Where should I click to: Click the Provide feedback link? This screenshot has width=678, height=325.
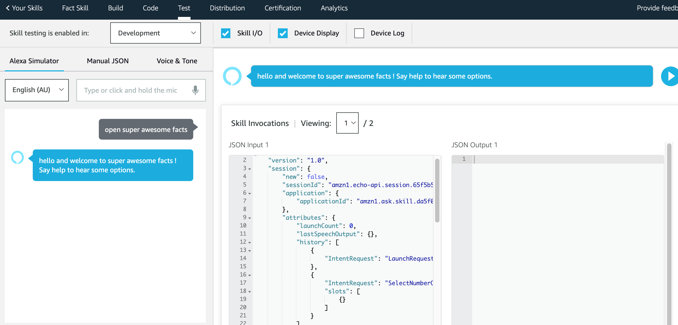[x=657, y=8]
